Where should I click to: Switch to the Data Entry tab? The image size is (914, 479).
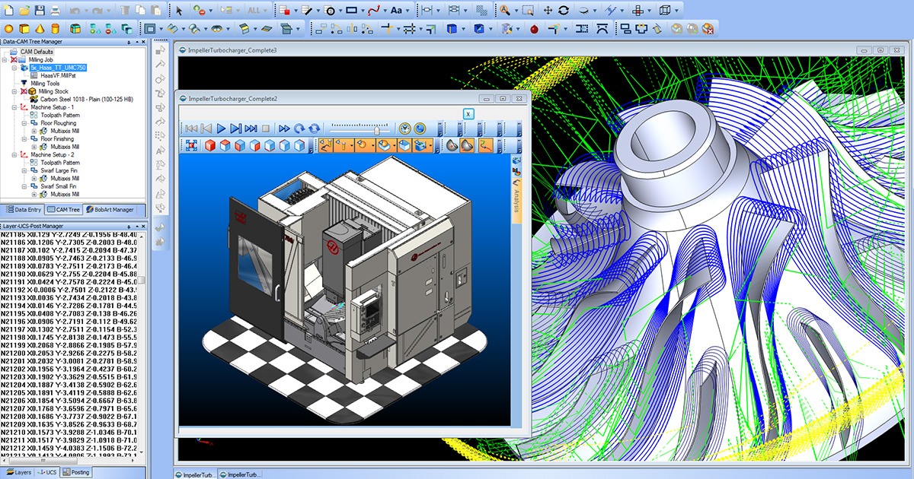pos(24,210)
